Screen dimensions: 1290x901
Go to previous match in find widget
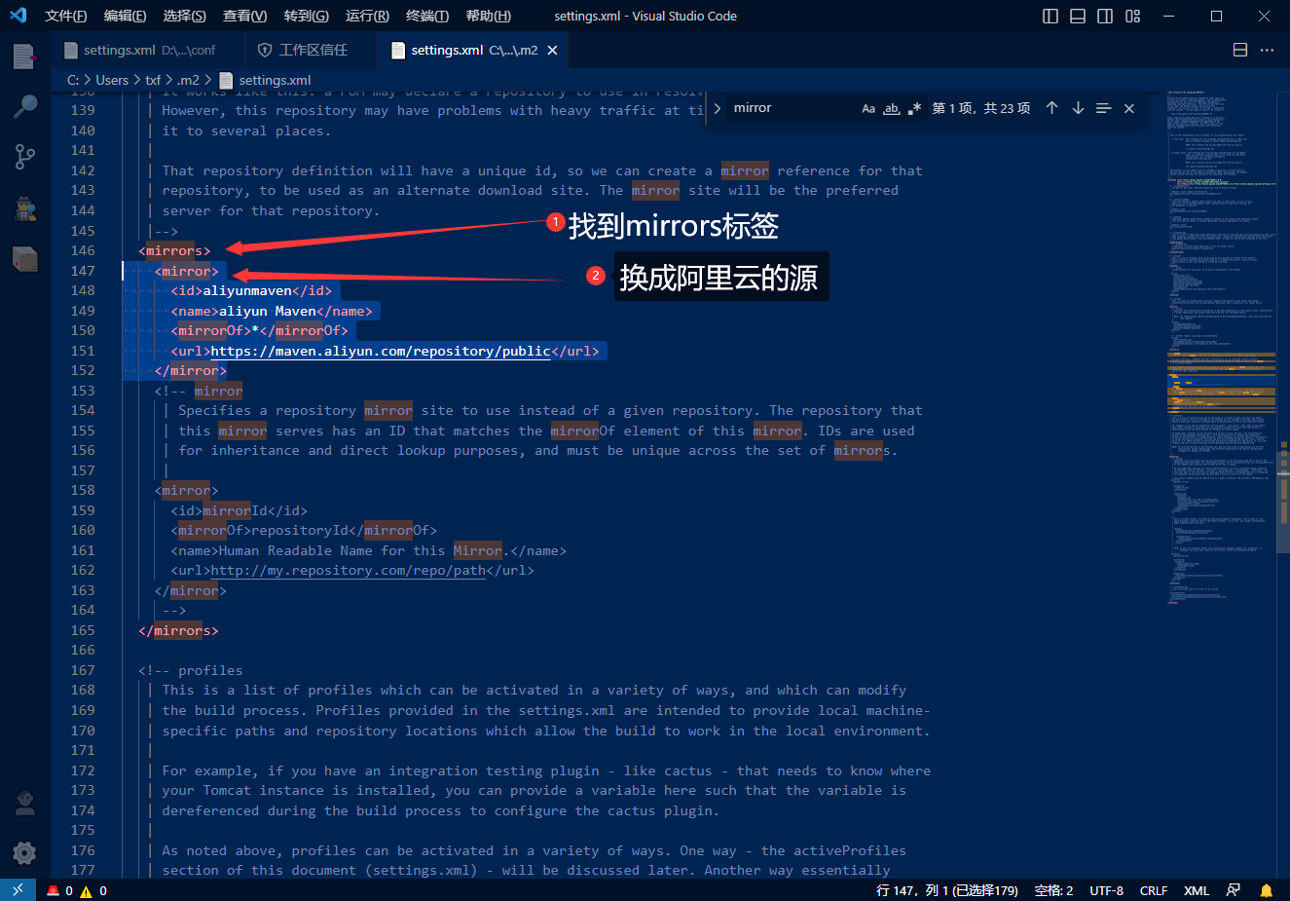[1051, 108]
